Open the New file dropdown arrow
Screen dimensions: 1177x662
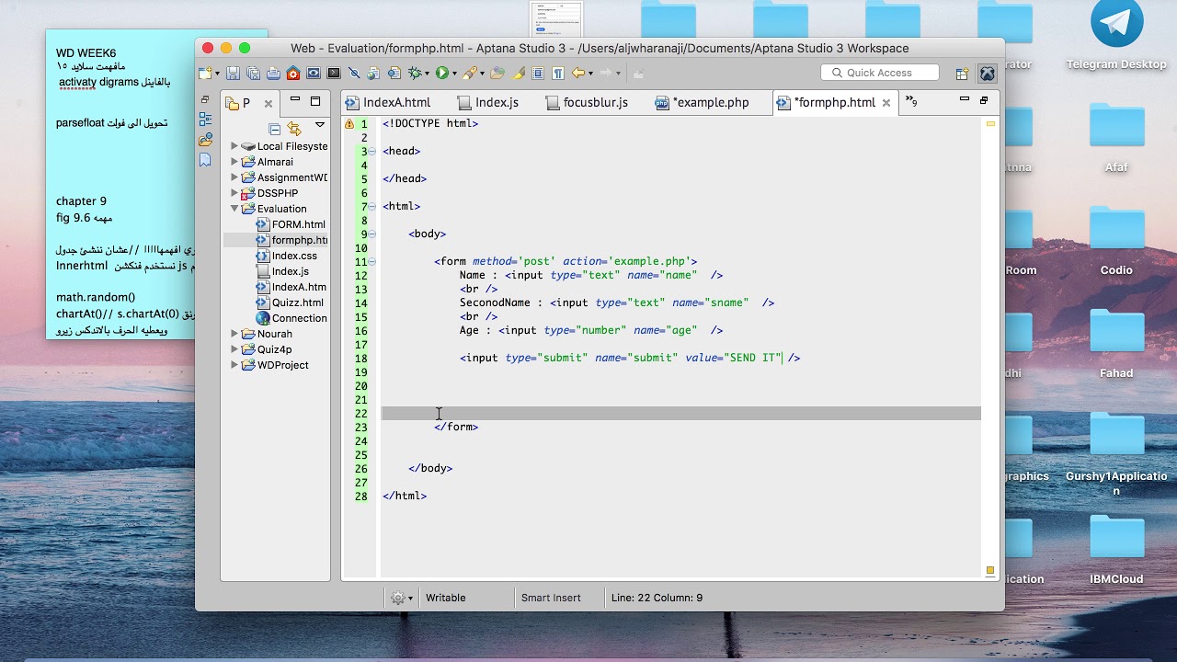(x=218, y=74)
